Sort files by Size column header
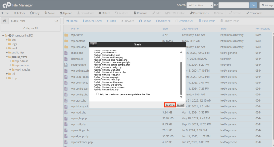This screenshot has width=274, height=147. [165, 29]
